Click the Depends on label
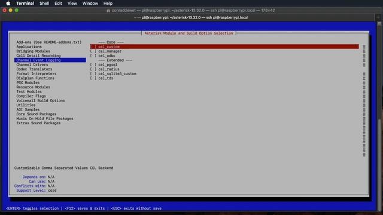This screenshot has width=383, height=215. pyautogui.click(x=34, y=177)
